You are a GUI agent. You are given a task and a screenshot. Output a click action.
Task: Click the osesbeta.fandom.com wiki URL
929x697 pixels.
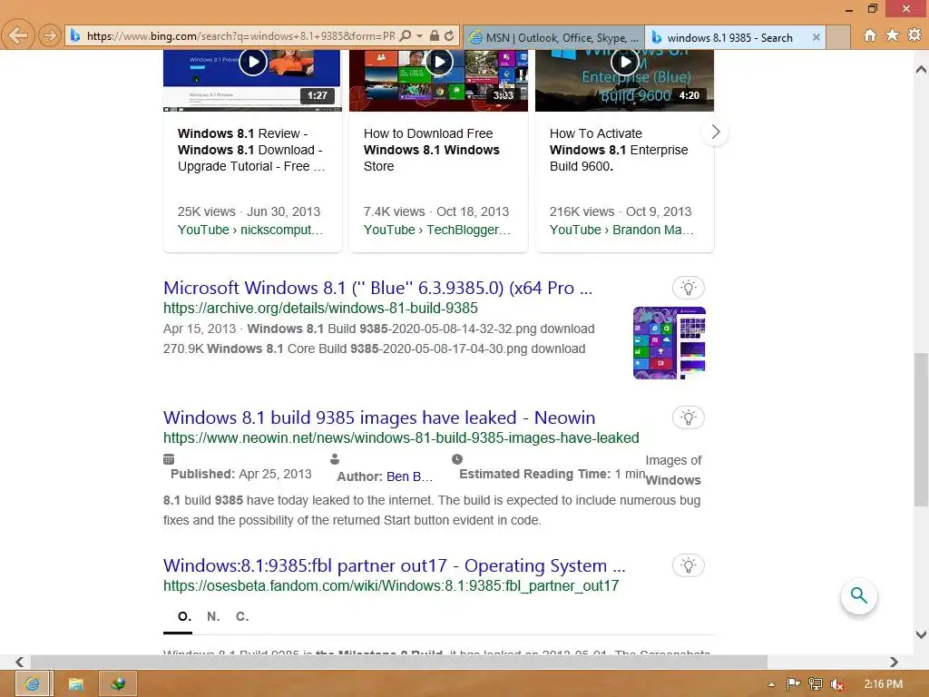pyautogui.click(x=391, y=586)
